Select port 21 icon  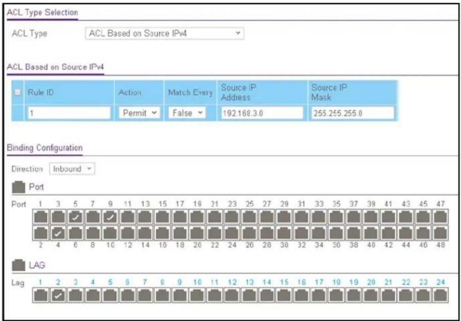215,217
